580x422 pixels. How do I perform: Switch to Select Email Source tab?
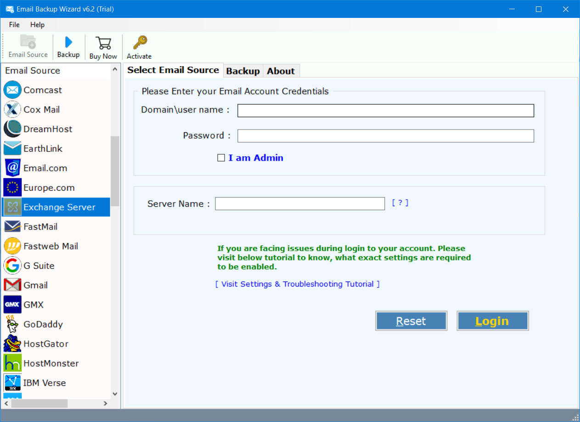click(x=173, y=70)
